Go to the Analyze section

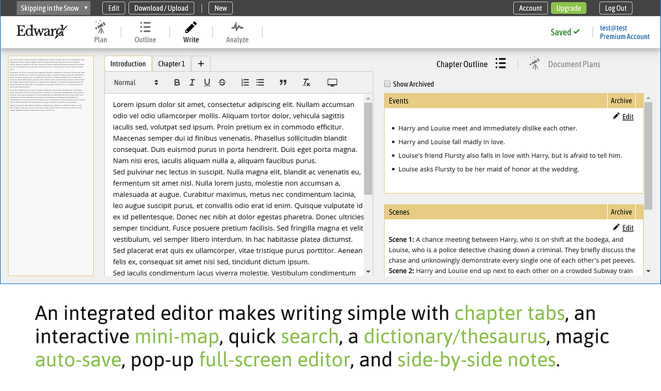(x=237, y=32)
